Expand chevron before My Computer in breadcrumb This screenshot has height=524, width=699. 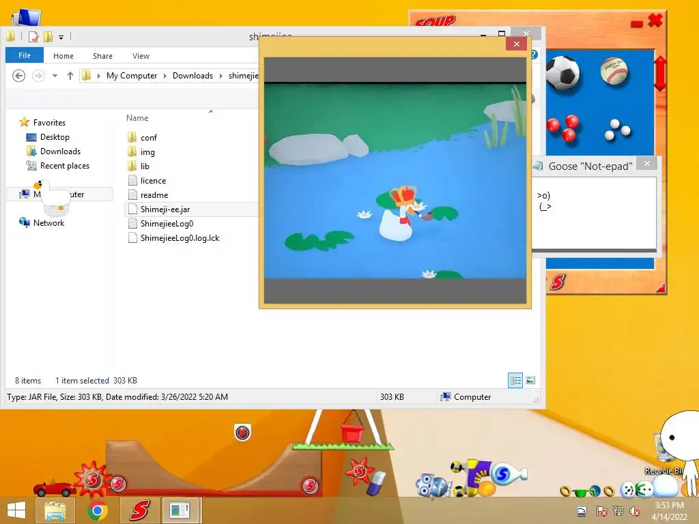[98, 76]
